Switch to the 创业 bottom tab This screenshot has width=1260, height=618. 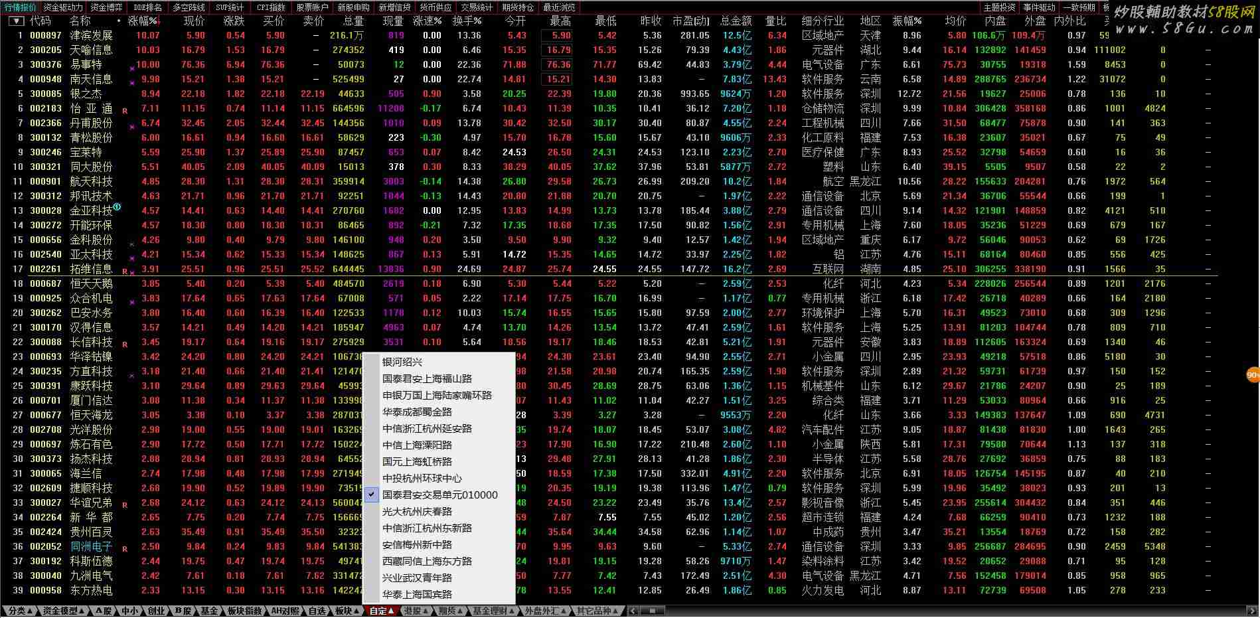157,611
